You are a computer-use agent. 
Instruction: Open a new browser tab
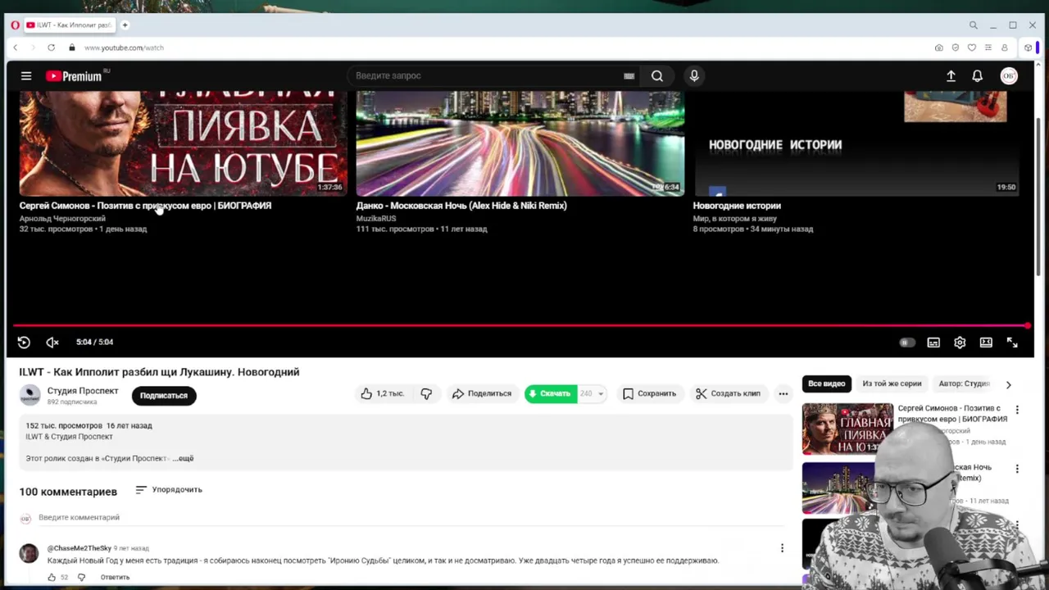click(x=125, y=25)
